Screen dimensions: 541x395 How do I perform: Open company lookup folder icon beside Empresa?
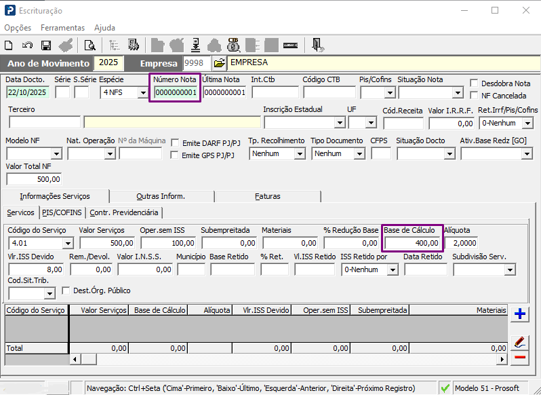click(x=220, y=63)
